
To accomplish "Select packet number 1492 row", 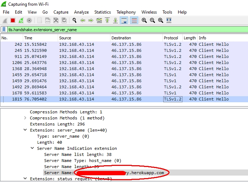I will click(124, 87).
